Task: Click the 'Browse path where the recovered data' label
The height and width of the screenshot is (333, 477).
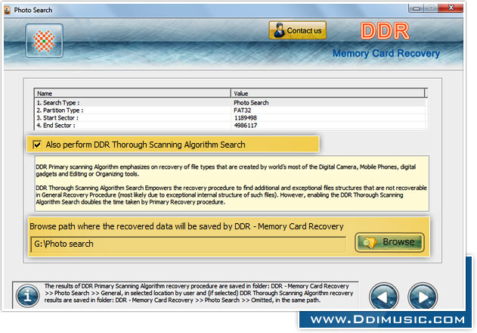Action: (186, 227)
